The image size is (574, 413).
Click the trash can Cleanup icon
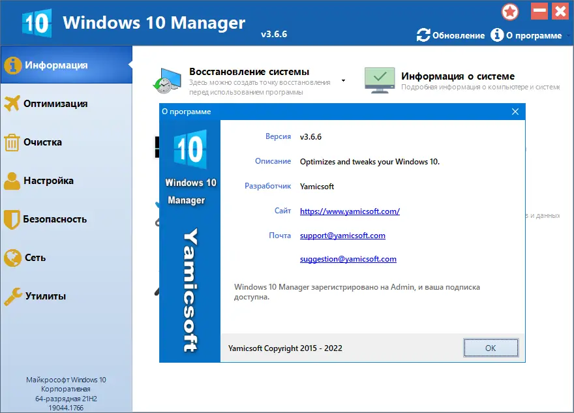click(12, 142)
